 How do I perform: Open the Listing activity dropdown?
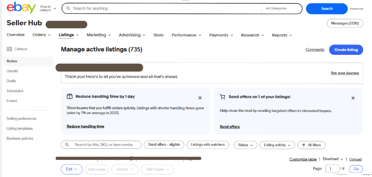(x=277, y=145)
